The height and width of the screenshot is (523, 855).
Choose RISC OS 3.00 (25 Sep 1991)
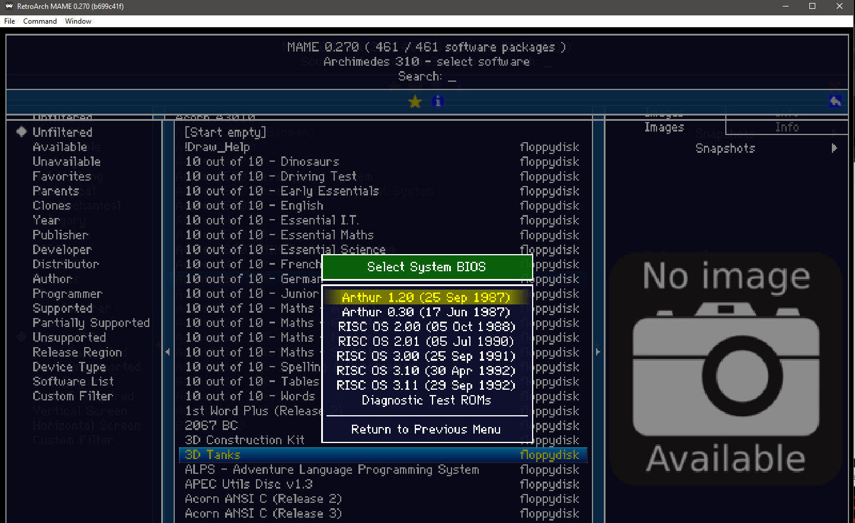point(426,356)
